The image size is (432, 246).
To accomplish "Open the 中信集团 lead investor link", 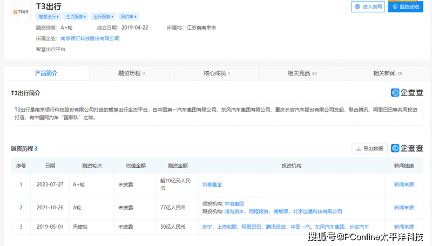I will pyautogui.click(x=234, y=203).
